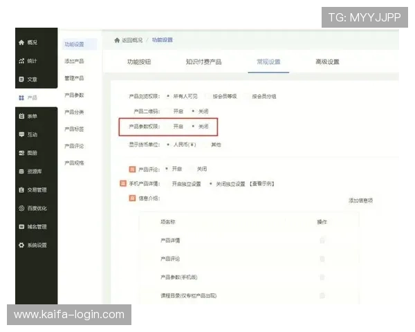Open 管理产品 in the product submenu
This screenshot has height=332, width=415.
pos(75,78)
